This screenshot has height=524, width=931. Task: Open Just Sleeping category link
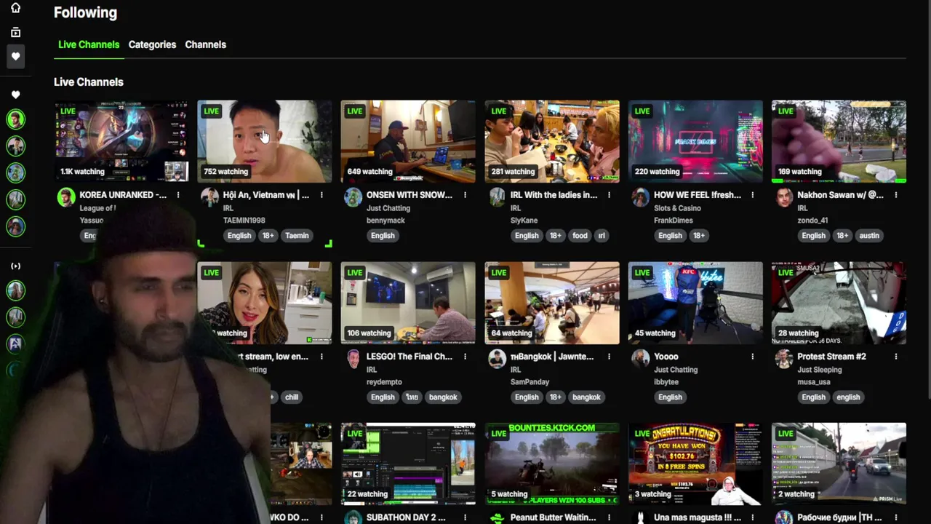point(819,370)
